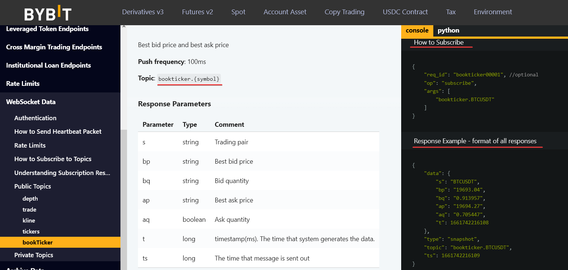
Task: Open Cross Margin Trading Endpoints
Action: coord(54,47)
